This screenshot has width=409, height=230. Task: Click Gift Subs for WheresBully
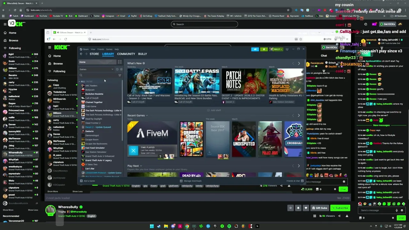320,208
